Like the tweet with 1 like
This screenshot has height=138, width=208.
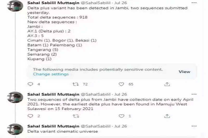click(x=121, y=116)
